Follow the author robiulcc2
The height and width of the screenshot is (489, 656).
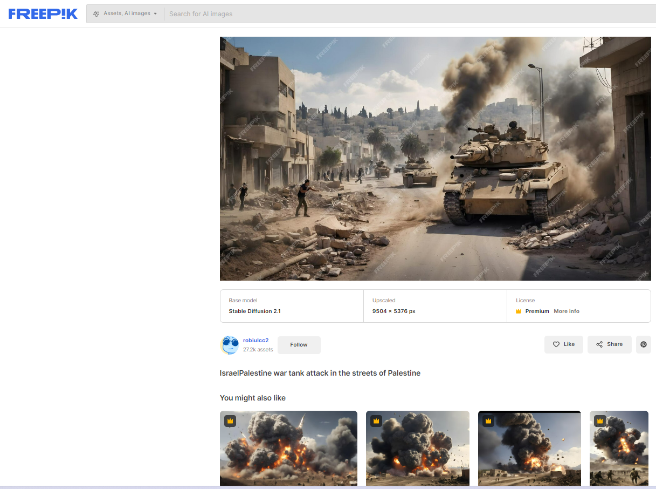click(299, 345)
